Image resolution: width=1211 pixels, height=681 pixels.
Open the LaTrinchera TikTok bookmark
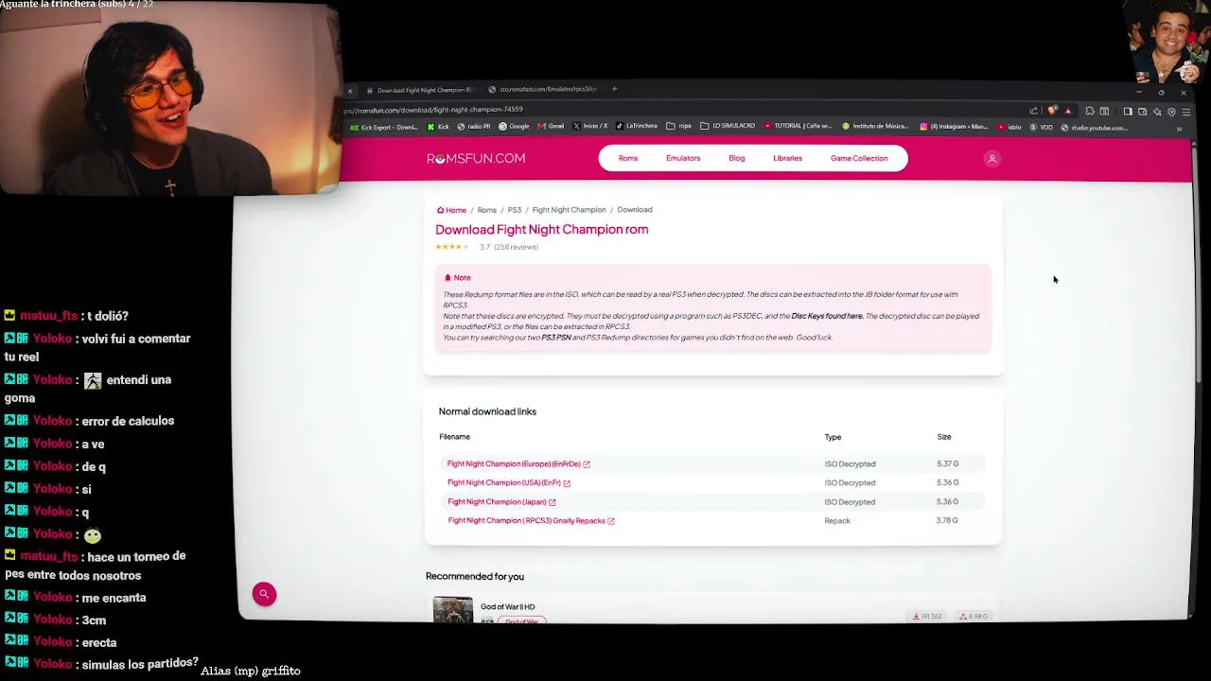637,127
